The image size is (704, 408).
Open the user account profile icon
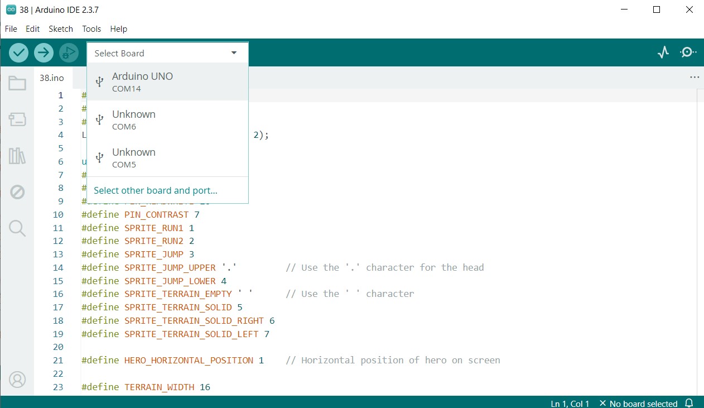point(17,380)
